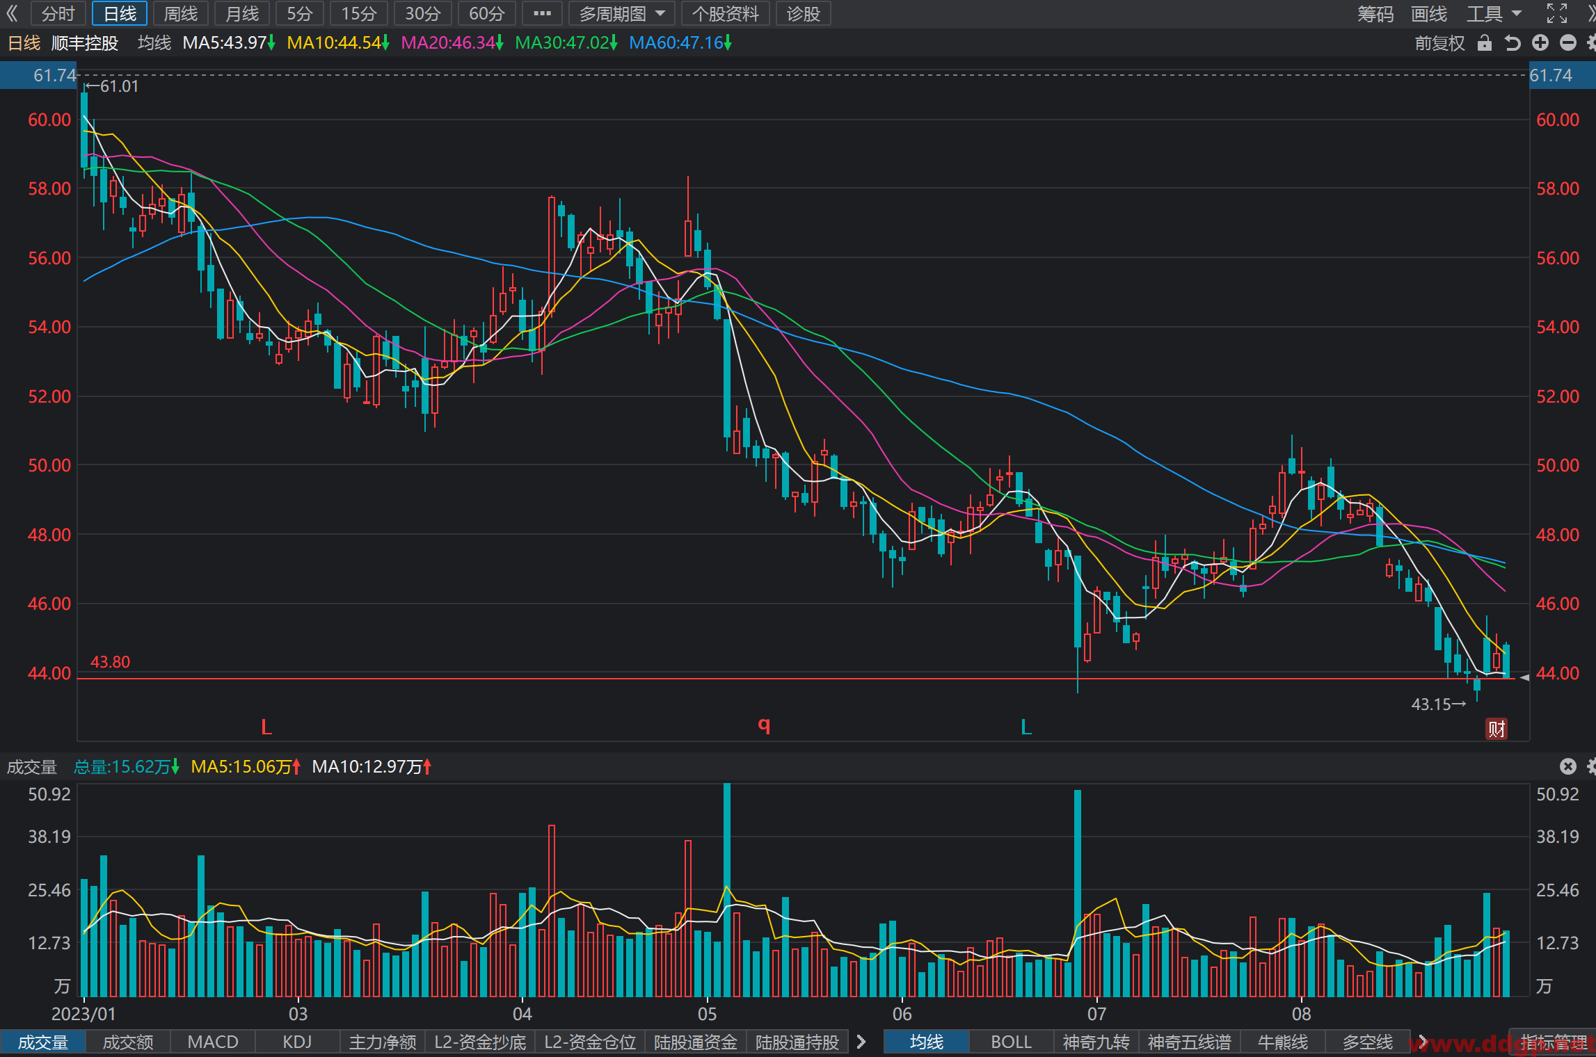
Task: Close the 成交量 volume panel
Action: click(1568, 766)
